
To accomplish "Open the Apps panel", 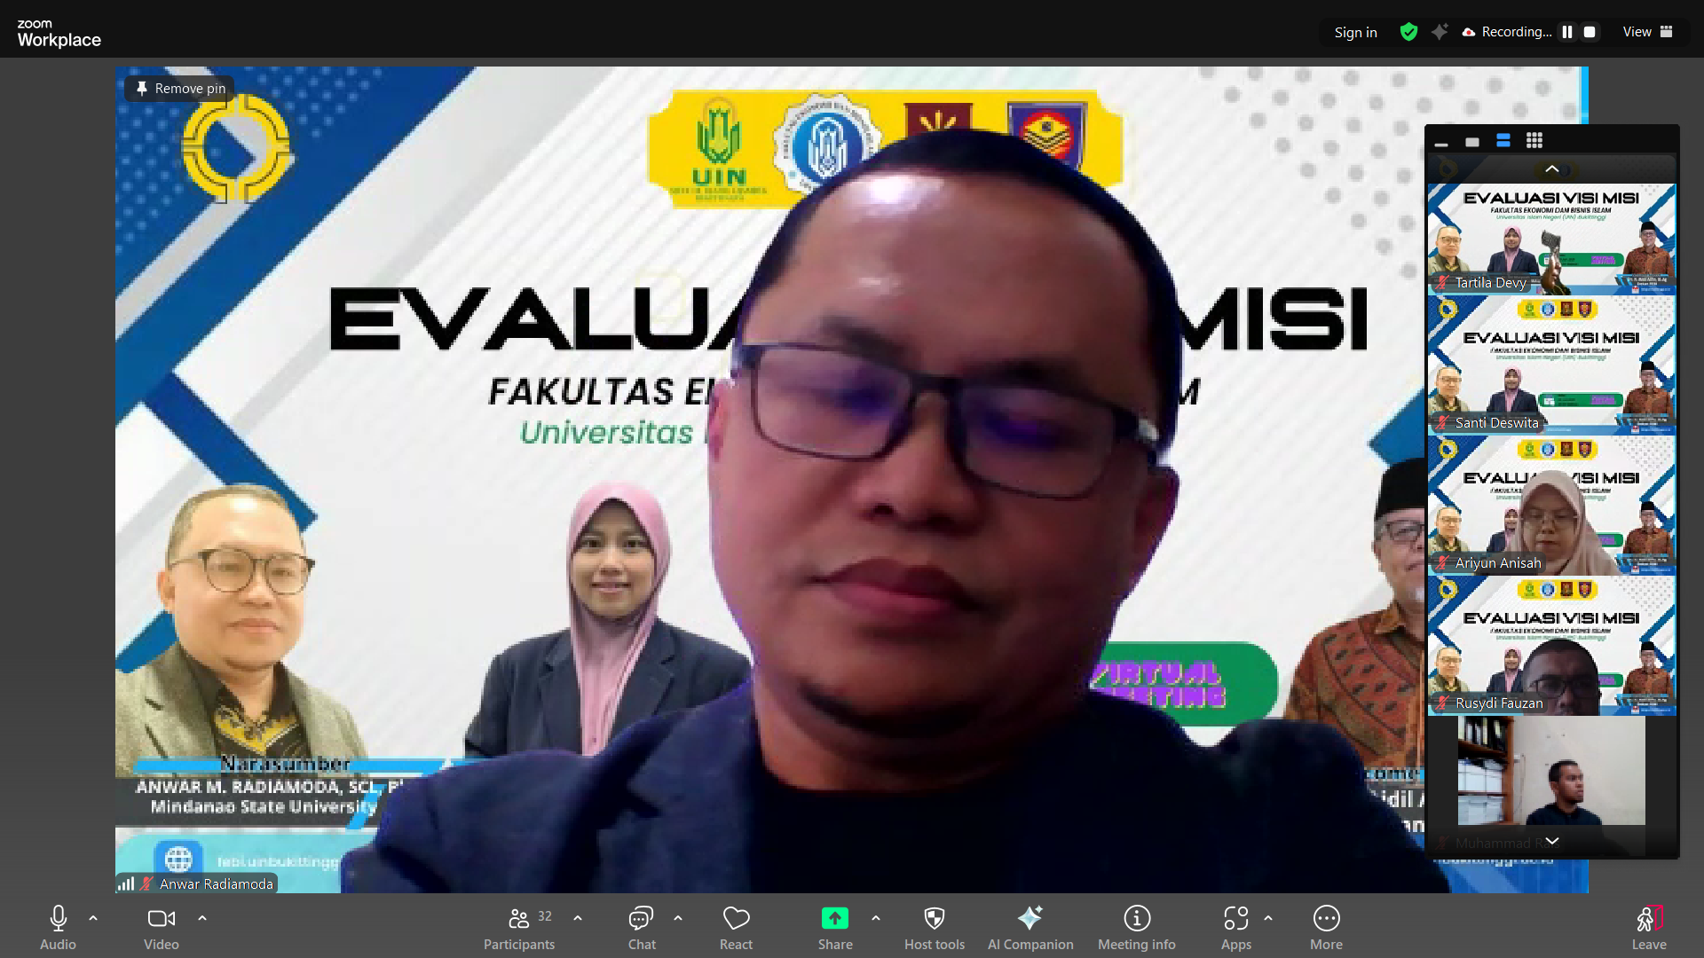I will [x=1235, y=927].
